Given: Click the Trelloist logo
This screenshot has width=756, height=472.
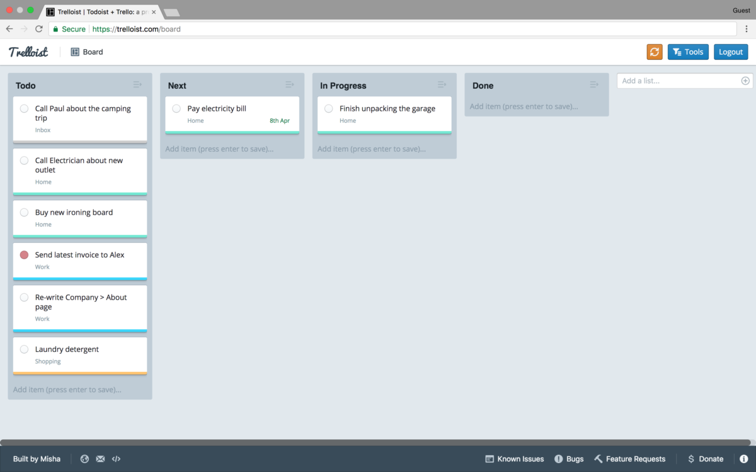Looking at the screenshot, I should point(28,52).
